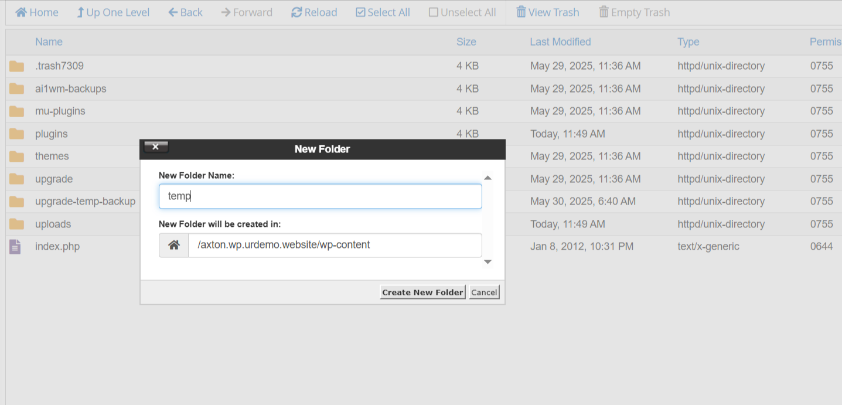Image resolution: width=842 pixels, height=405 pixels.
Task: Click the Jan 8, 2012 modified date
Action: pos(582,246)
